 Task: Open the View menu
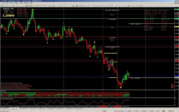coord(7,3)
